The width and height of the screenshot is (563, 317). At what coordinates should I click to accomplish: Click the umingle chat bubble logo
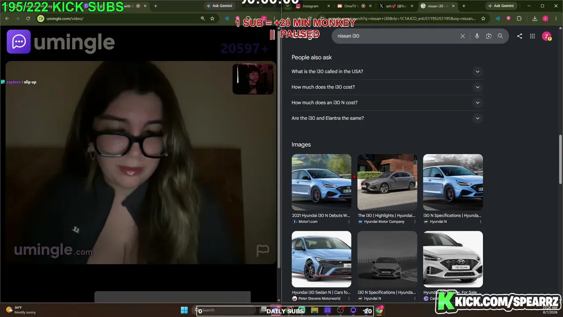[18, 42]
